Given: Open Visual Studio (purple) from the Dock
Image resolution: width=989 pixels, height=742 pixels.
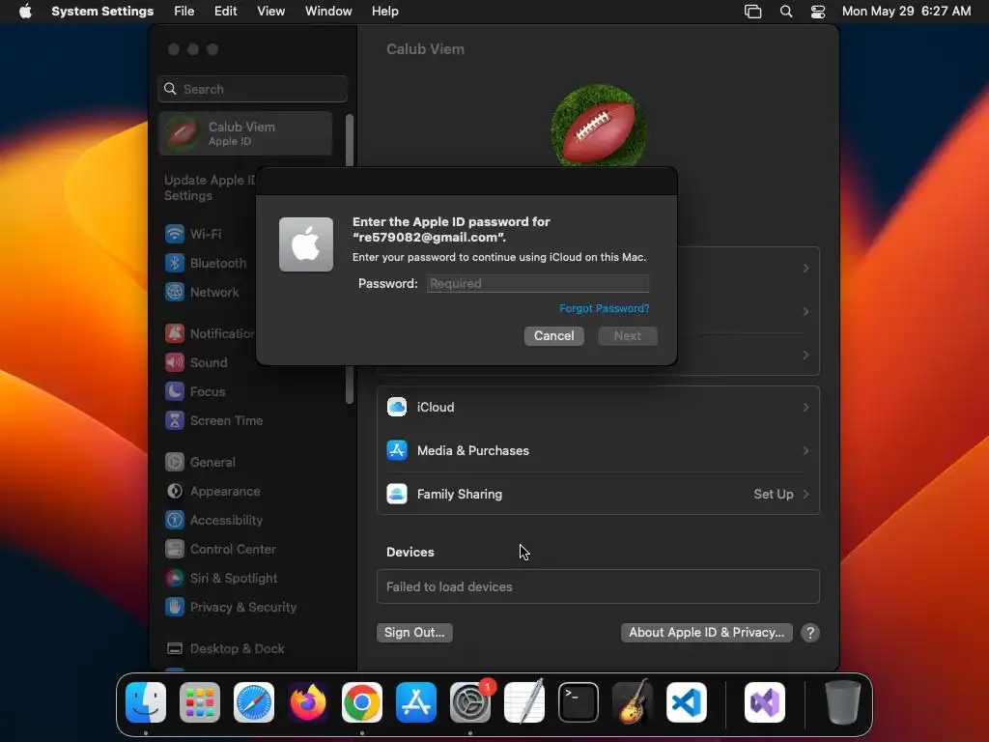Looking at the screenshot, I should point(765,702).
